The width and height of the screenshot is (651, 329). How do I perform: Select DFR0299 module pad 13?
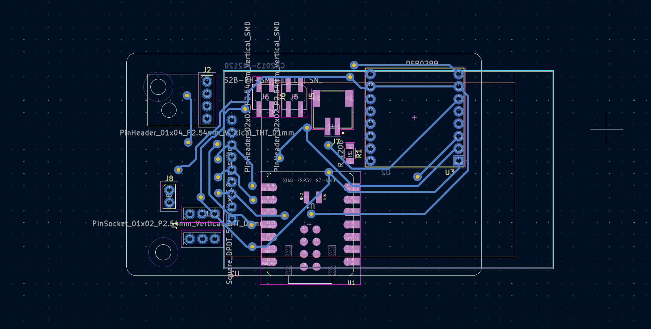tap(370, 123)
